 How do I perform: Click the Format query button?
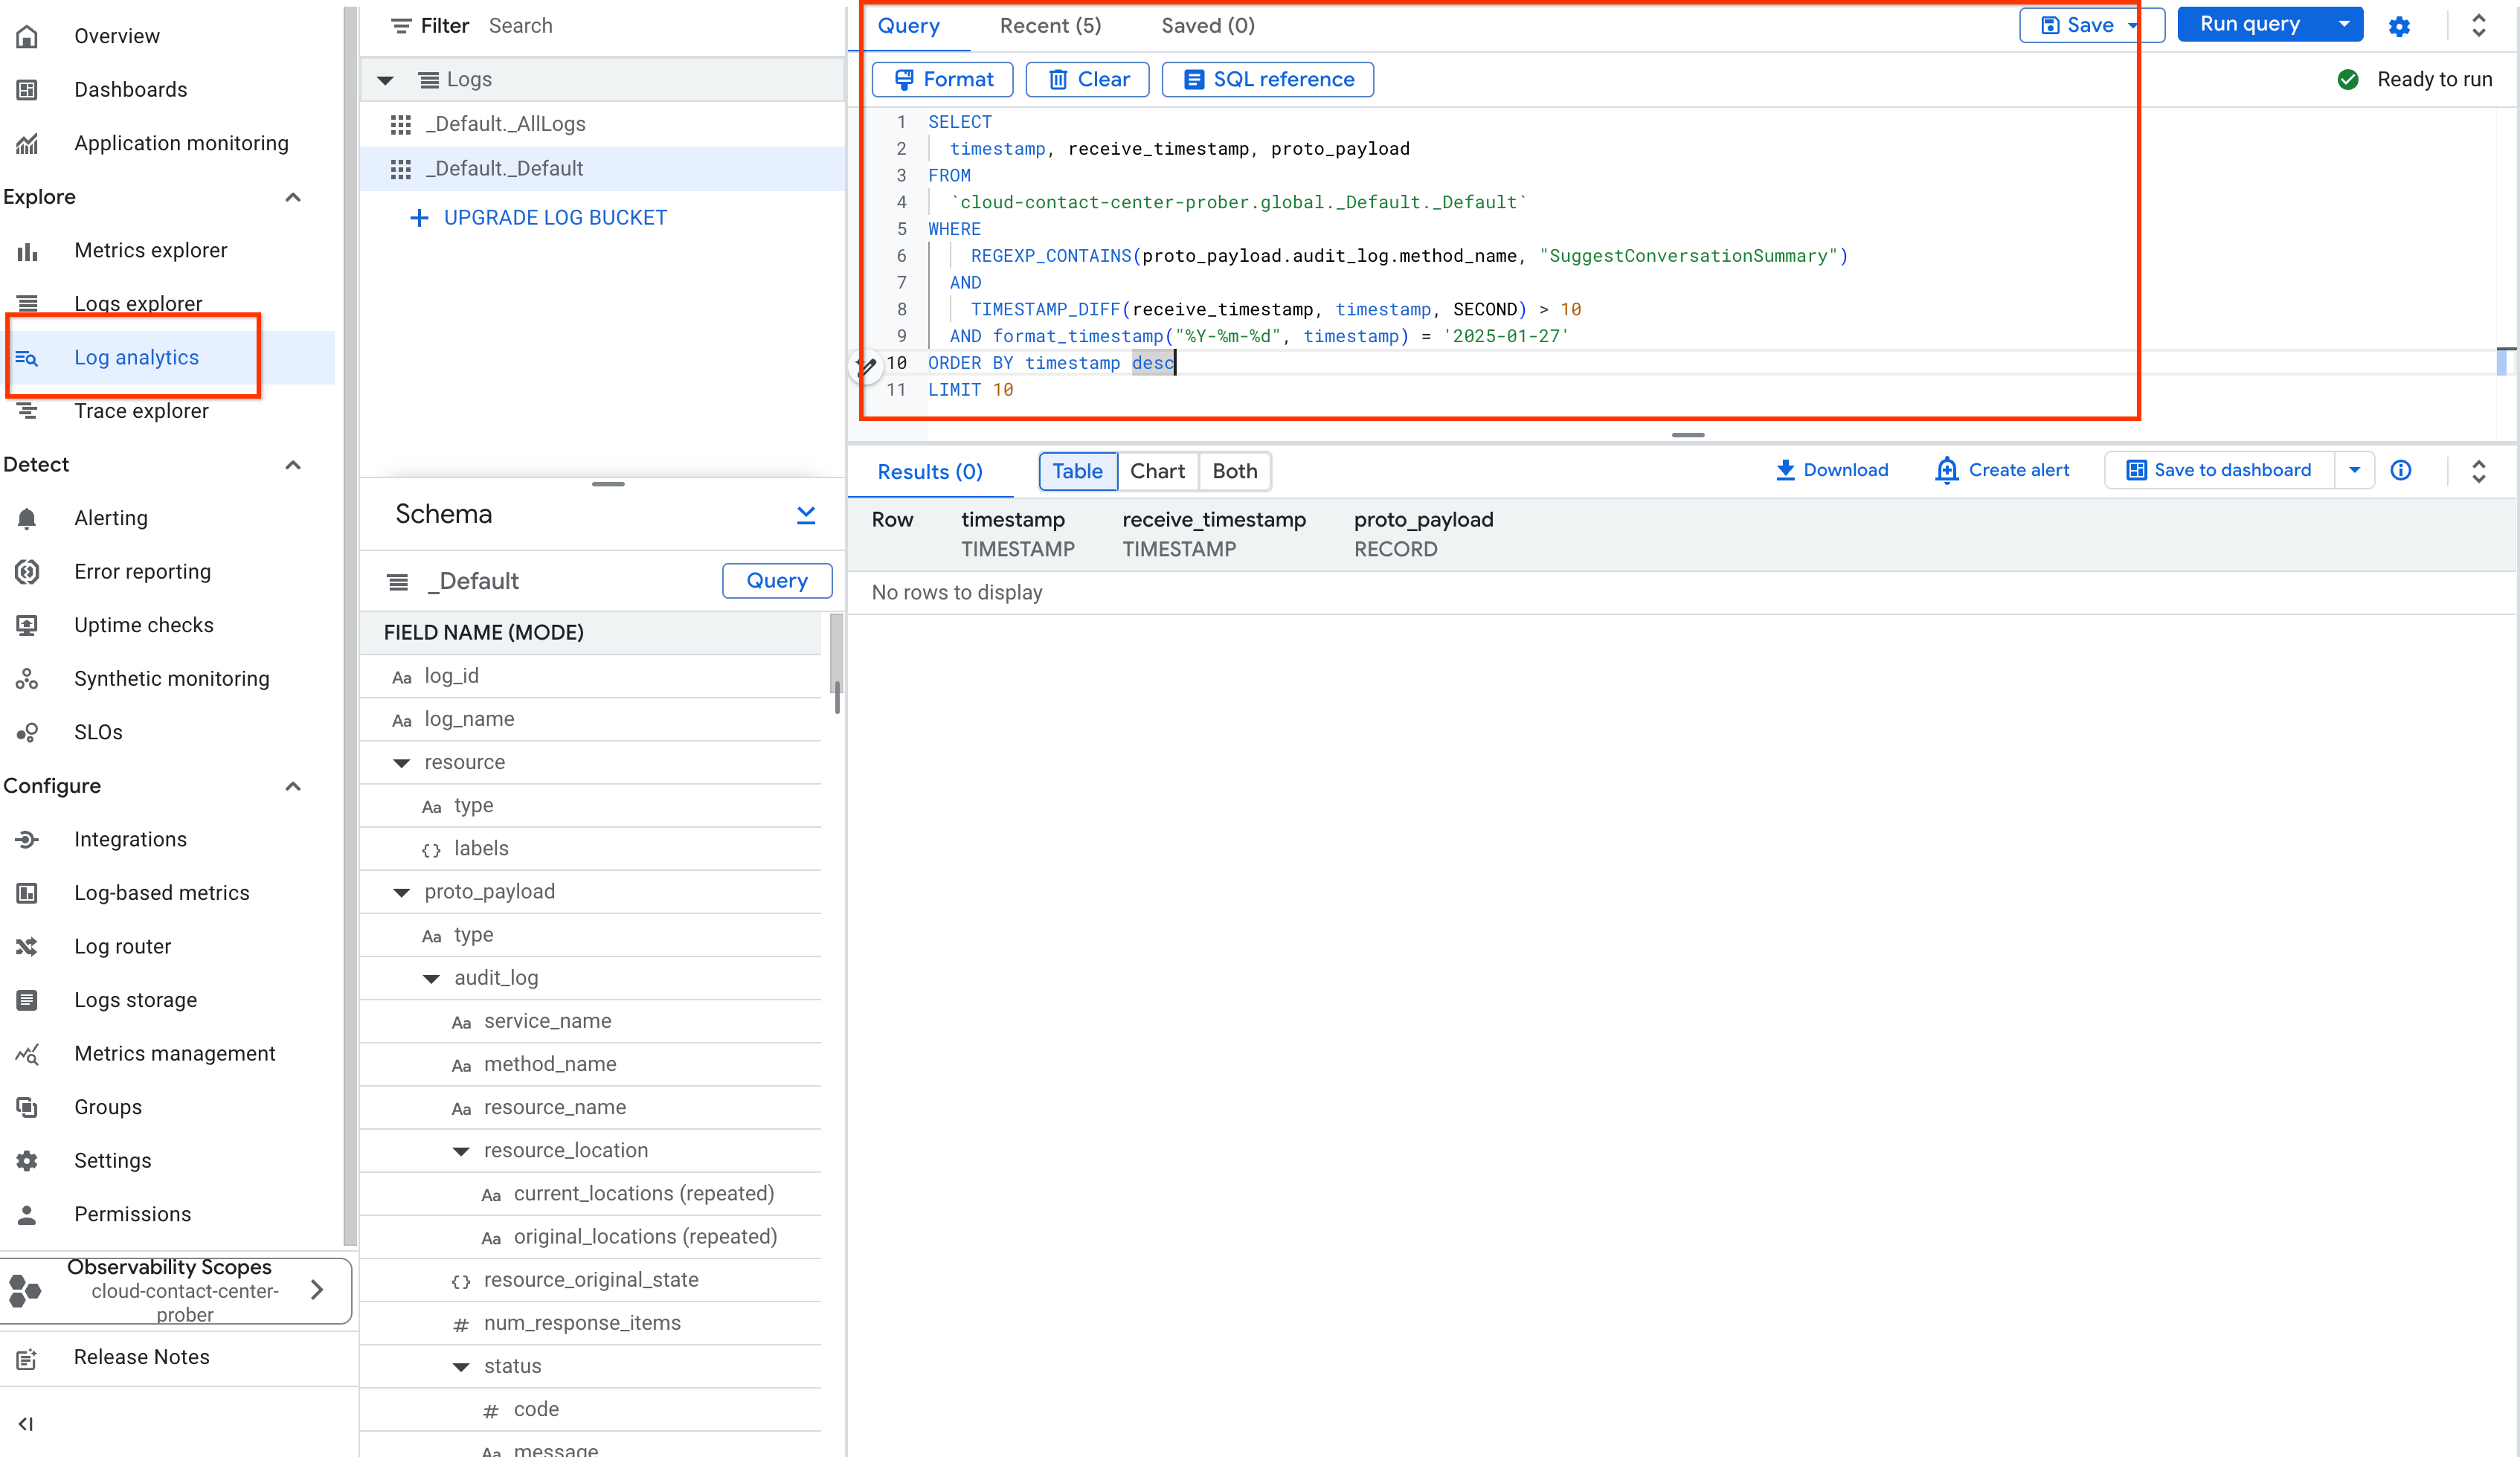pyautogui.click(x=942, y=79)
